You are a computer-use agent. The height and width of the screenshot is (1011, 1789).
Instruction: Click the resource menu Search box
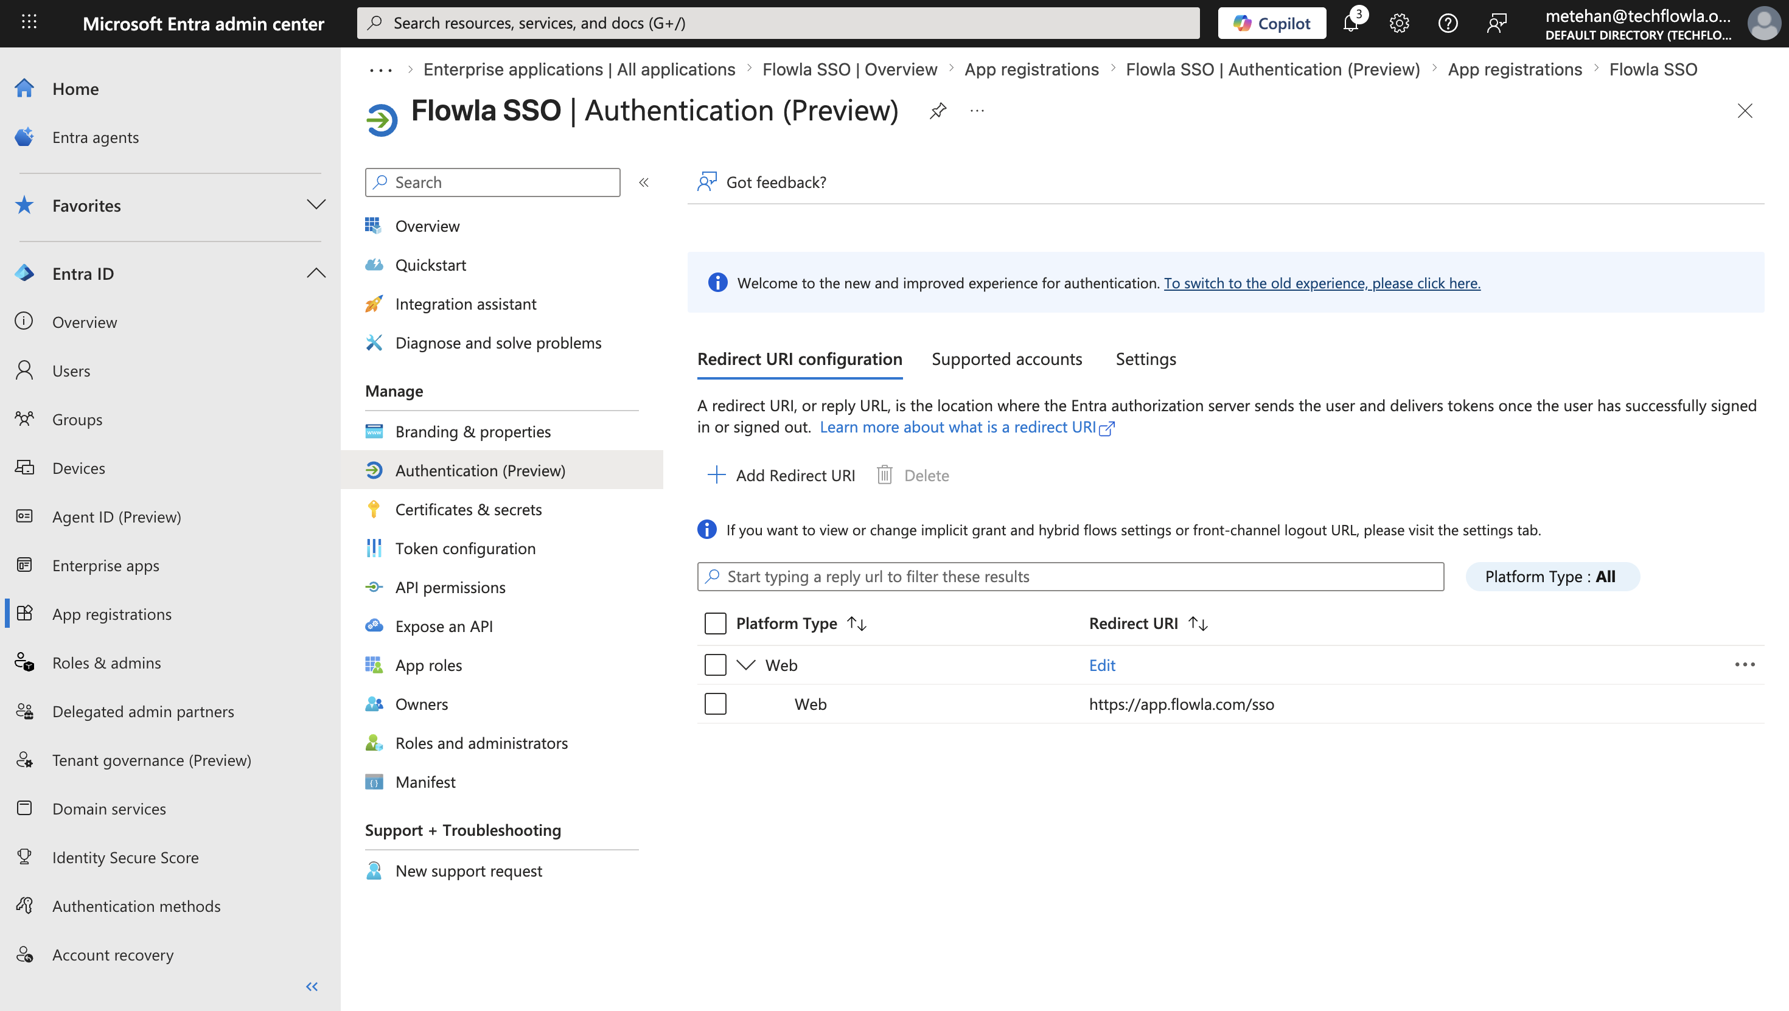point(492,182)
